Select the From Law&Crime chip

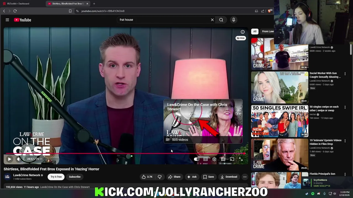click(x=268, y=31)
